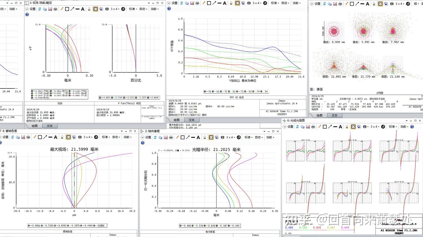Open 3 x 4 layout dropdown in field curvature window (视场 场曲/畸变)

tap(115, 9)
